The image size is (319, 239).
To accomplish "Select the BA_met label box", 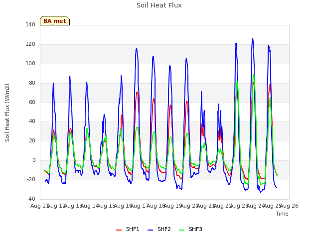I will point(55,21).
